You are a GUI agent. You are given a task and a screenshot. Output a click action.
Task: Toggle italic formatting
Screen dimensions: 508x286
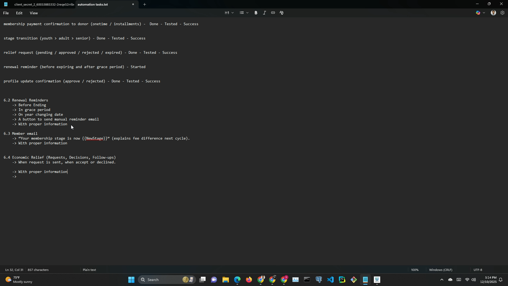[x=264, y=13]
